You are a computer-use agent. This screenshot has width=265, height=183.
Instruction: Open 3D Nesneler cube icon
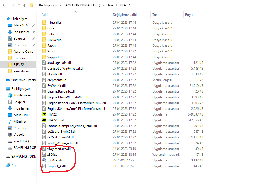click(x=10, y=95)
